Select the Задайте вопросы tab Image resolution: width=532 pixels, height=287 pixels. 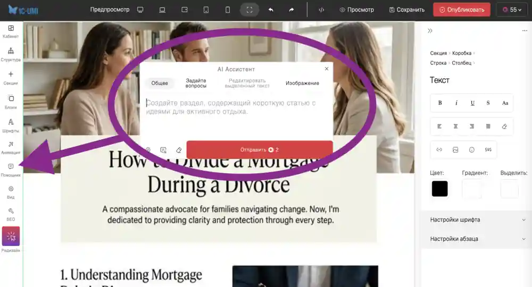(x=196, y=83)
